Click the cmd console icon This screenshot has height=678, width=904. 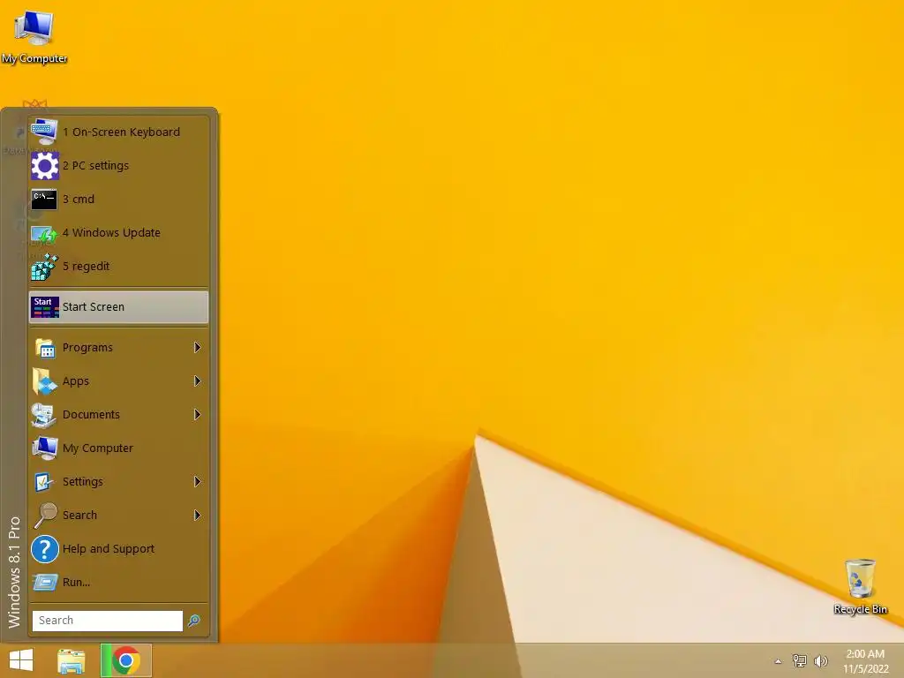[x=44, y=199]
